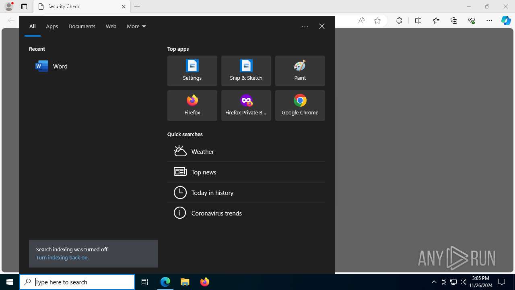Launch Google Chrome tile
Screen dimensions: 515x290
(300, 106)
